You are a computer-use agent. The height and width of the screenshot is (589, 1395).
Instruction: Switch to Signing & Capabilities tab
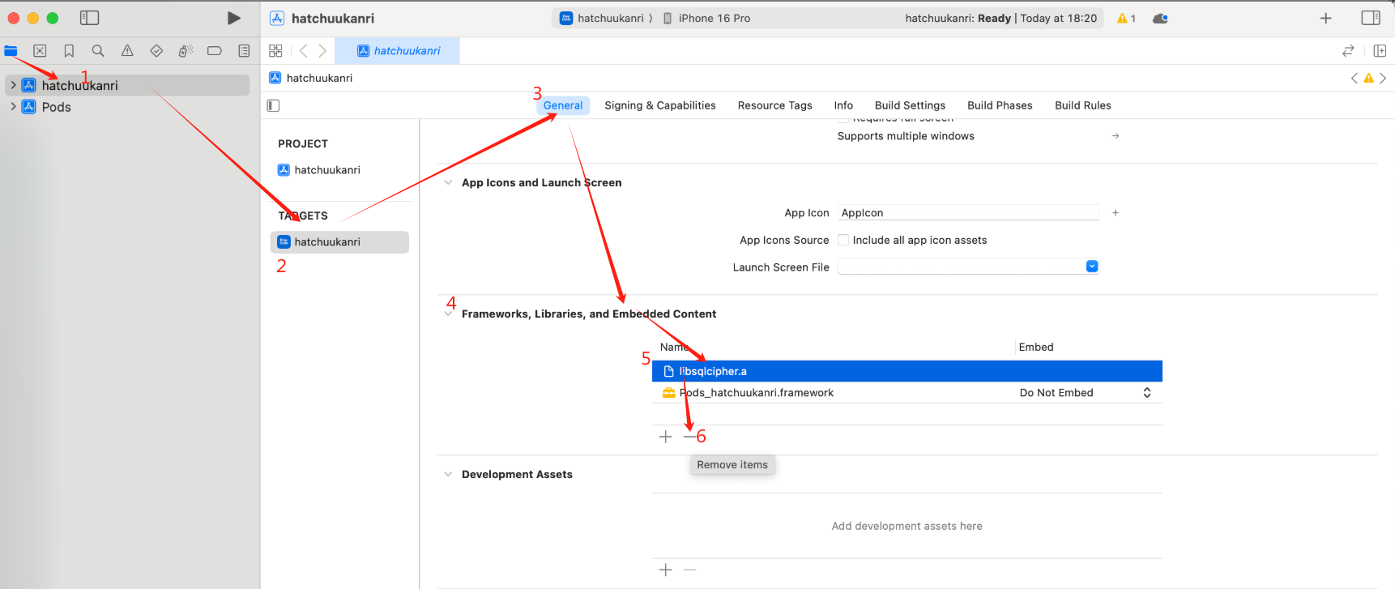660,105
